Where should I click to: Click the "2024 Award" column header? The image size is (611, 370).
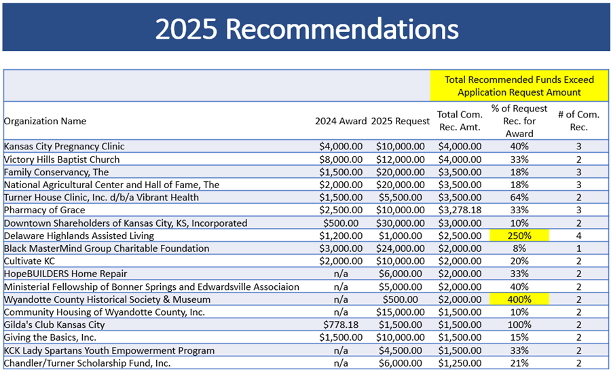click(341, 121)
